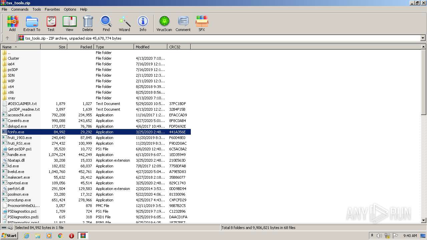Select fcinfo.exe highlighted row
Image resolution: width=427 pixels, height=240 pixels.
point(95,132)
